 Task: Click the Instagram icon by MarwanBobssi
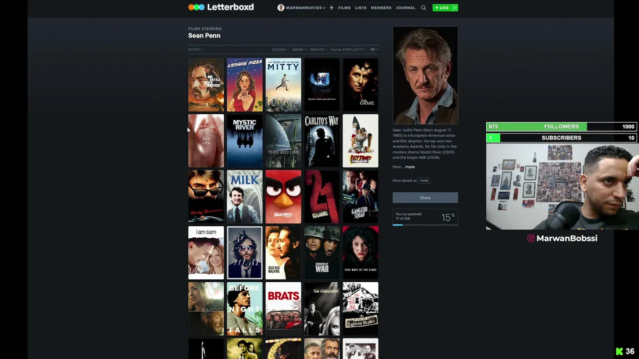[531, 238]
